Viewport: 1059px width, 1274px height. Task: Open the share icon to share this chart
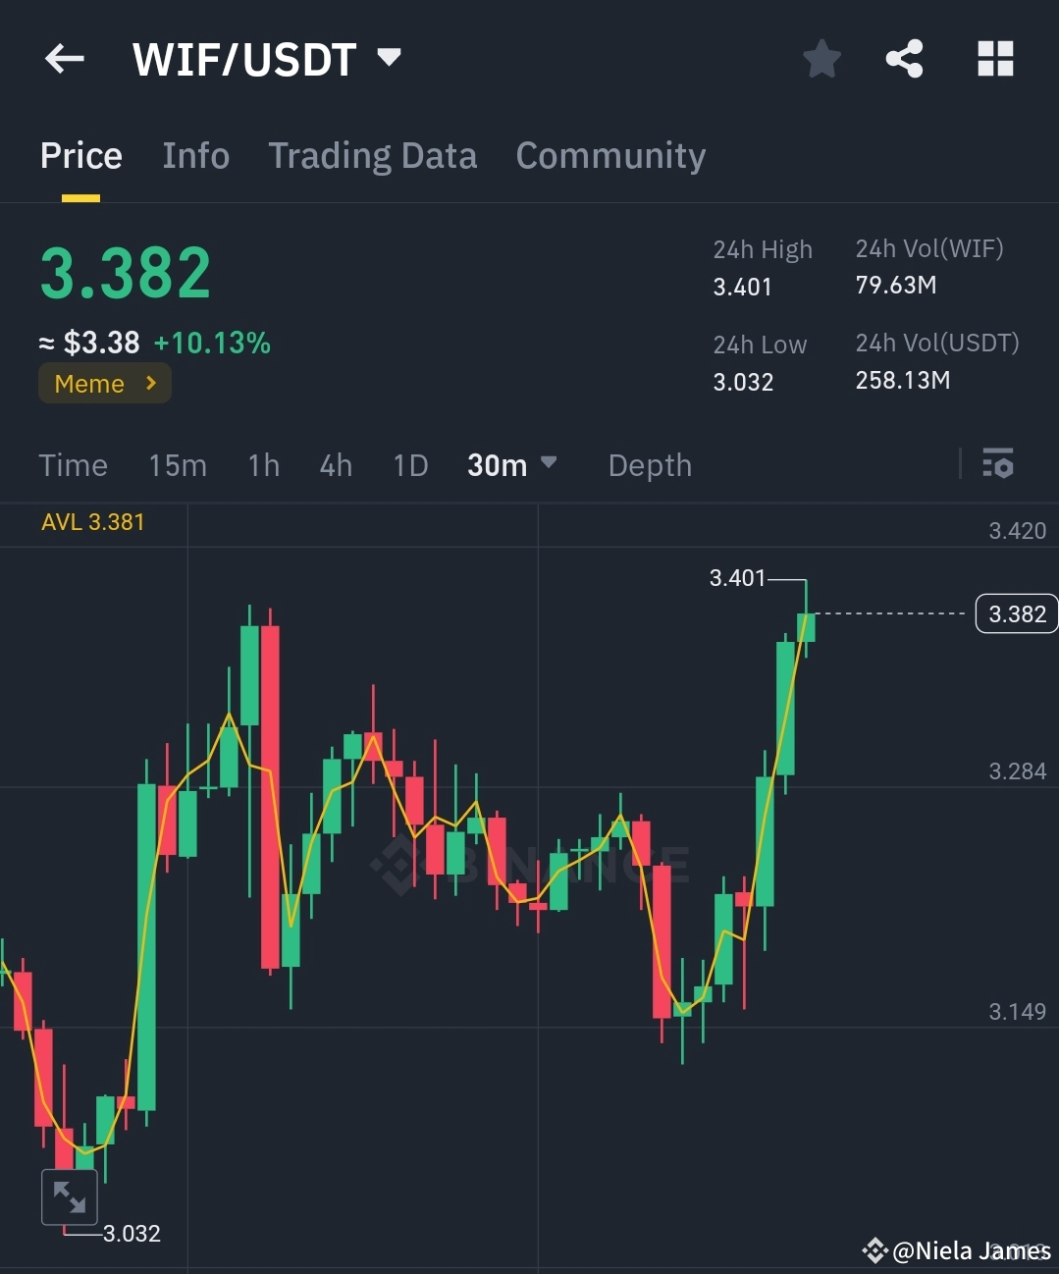pos(904,58)
